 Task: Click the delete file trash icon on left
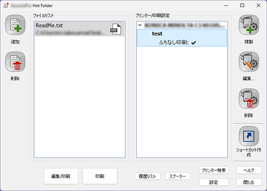pos(15,62)
